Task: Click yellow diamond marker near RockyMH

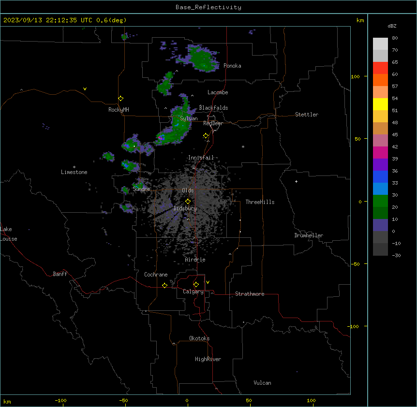Action: pos(120,99)
